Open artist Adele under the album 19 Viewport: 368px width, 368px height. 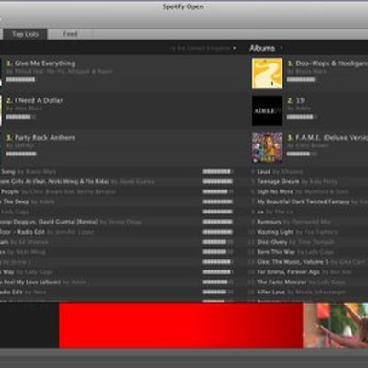tap(303, 109)
